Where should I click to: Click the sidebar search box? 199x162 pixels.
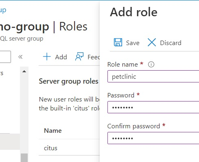(5, 57)
